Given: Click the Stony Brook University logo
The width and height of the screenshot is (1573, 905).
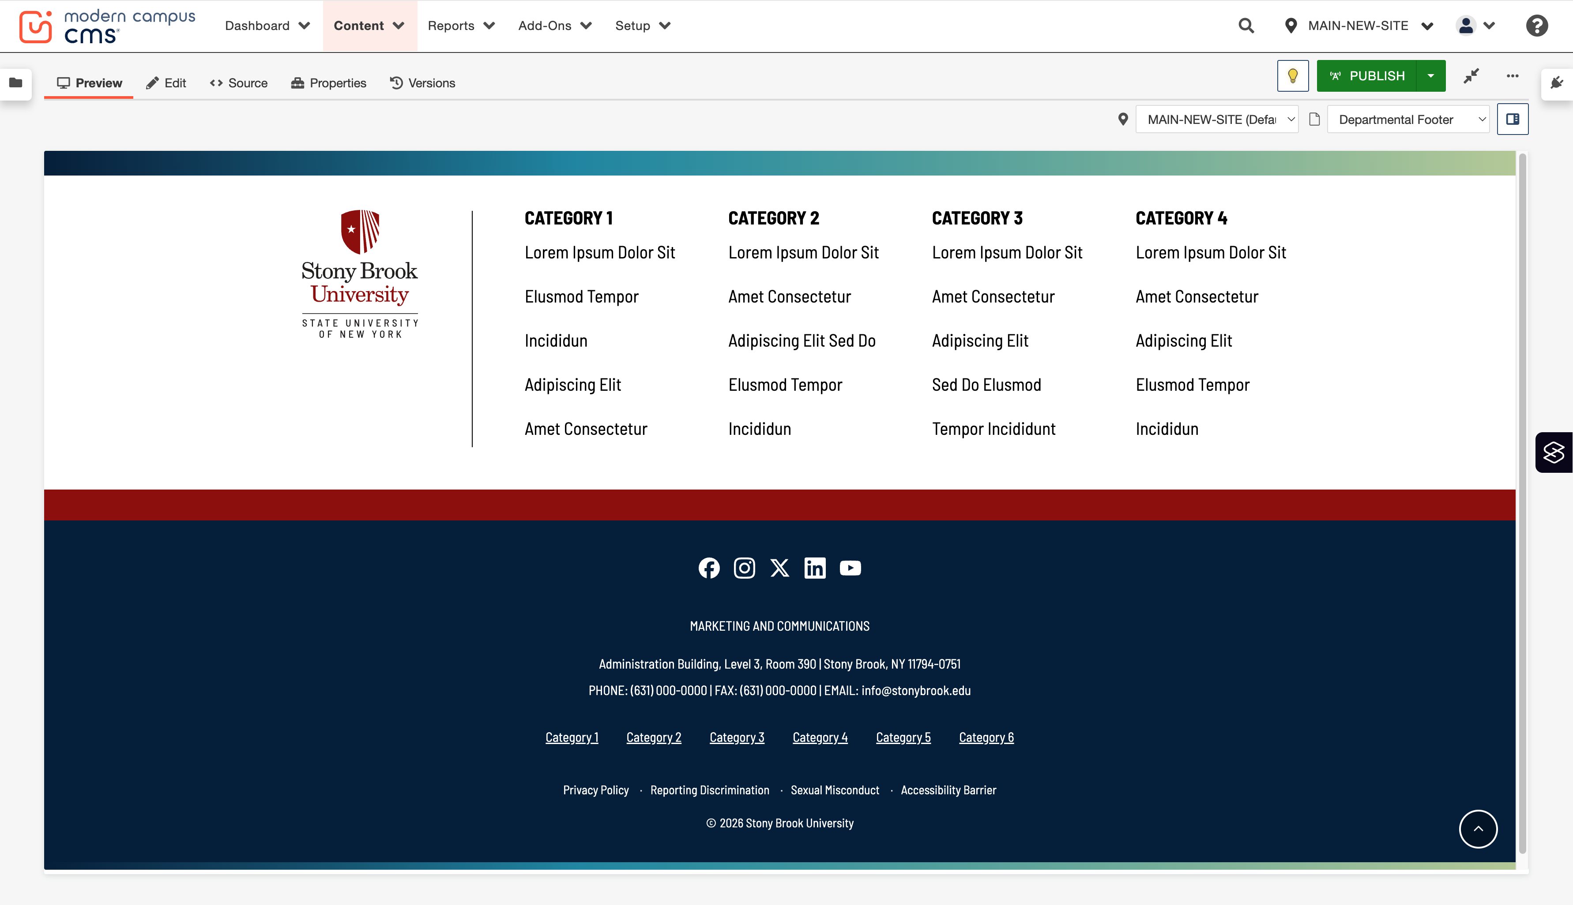Looking at the screenshot, I should pyautogui.click(x=360, y=274).
